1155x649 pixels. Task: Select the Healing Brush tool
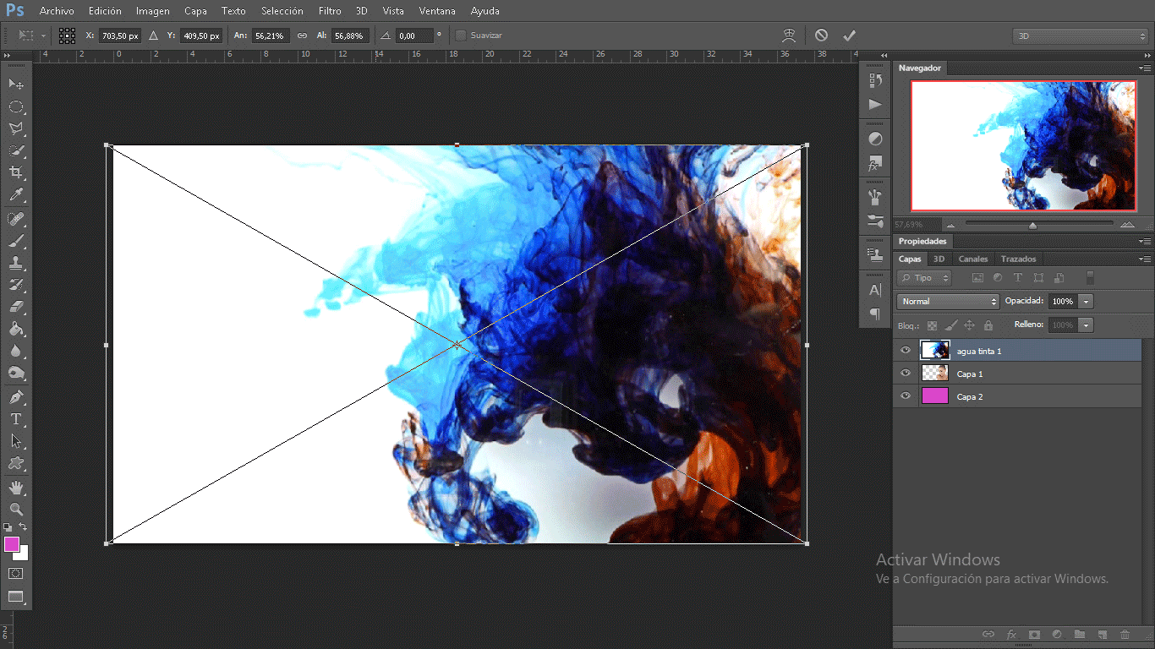[x=16, y=219]
